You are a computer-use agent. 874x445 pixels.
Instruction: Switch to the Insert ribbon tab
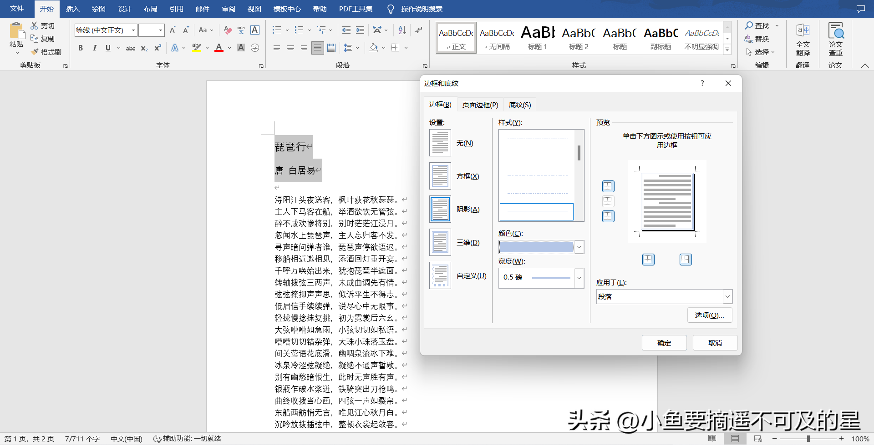[72, 9]
